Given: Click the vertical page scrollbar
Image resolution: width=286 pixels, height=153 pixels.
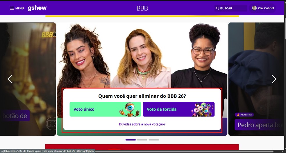Looking at the screenshot, I should 285,76.
